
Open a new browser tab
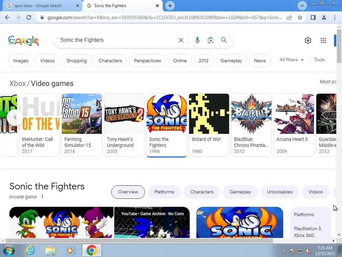(x=170, y=6)
